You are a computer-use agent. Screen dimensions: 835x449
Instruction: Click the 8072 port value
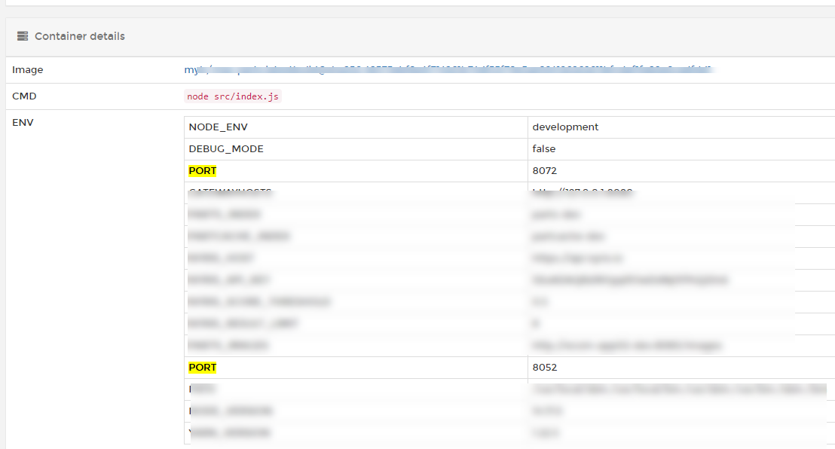pyautogui.click(x=545, y=171)
